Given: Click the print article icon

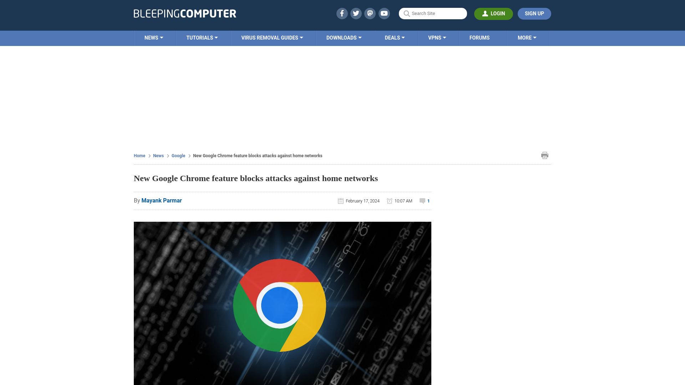Looking at the screenshot, I should point(545,155).
